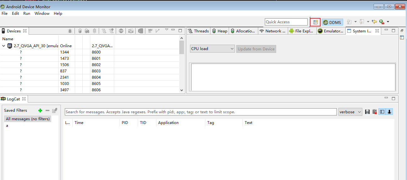Clear the LogCat log

(x=375, y=112)
